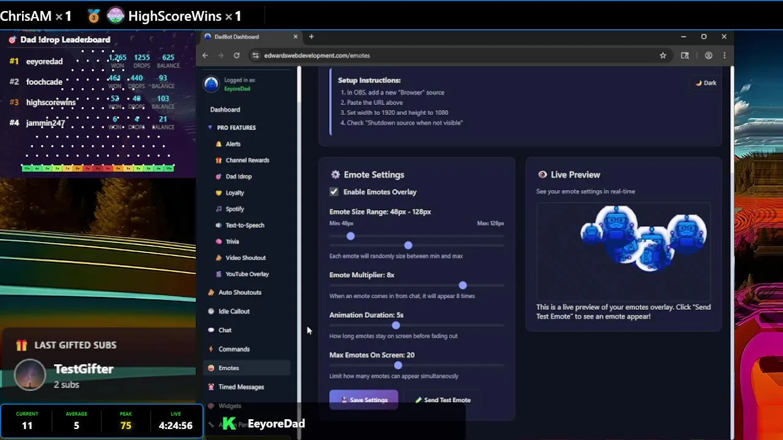Click the Text-to-Speech speaker icon
Screen dimensions: 783x440
point(219,226)
